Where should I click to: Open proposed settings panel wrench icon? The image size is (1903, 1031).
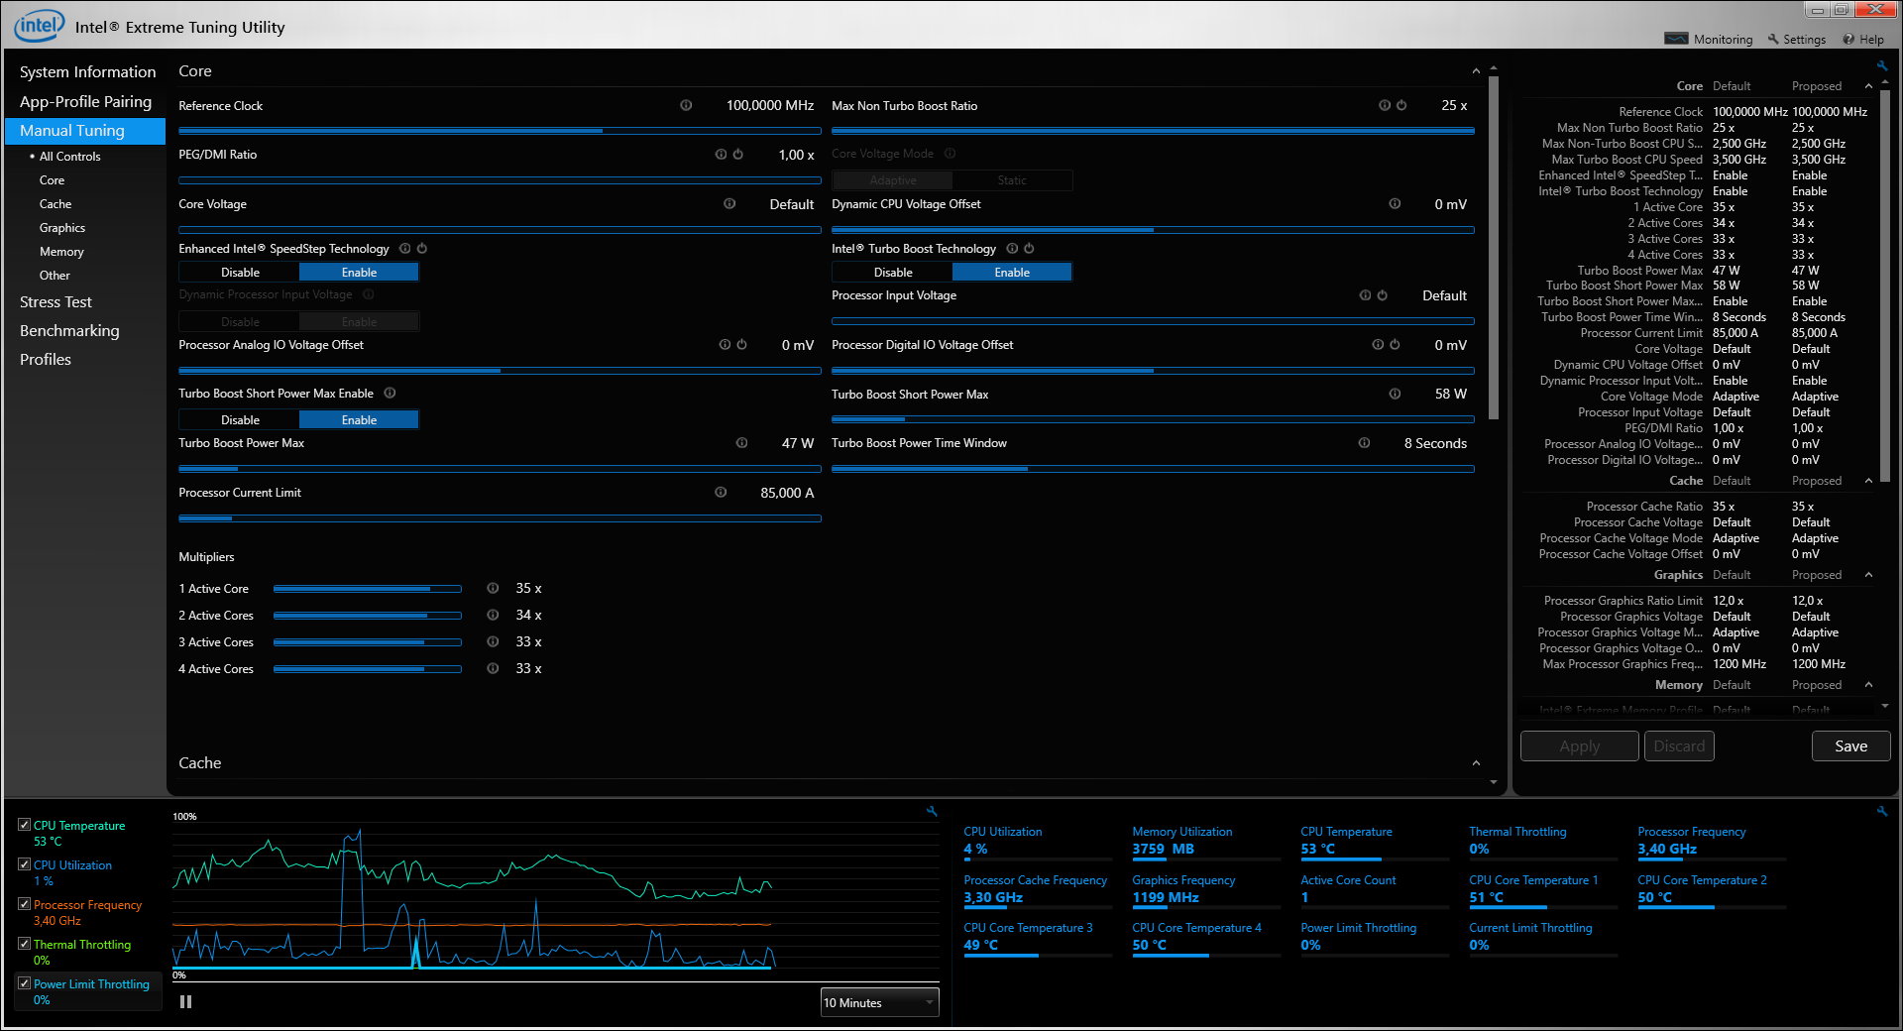click(1881, 65)
